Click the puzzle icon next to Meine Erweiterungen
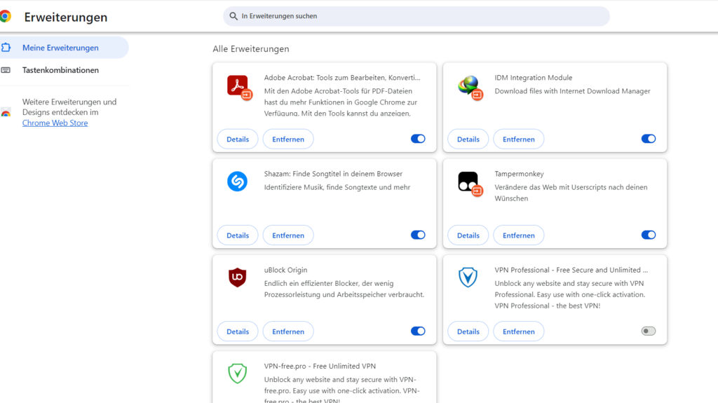 [x=6, y=47]
